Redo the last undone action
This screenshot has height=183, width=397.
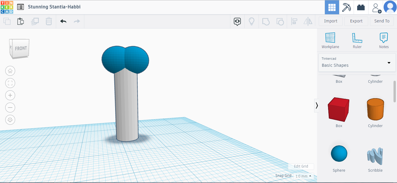tap(77, 21)
